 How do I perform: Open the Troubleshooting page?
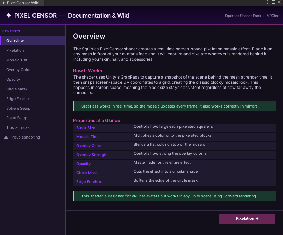point(33,137)
